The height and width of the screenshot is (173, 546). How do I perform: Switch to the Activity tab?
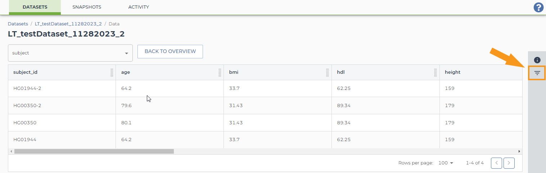[x=139, y=7]
